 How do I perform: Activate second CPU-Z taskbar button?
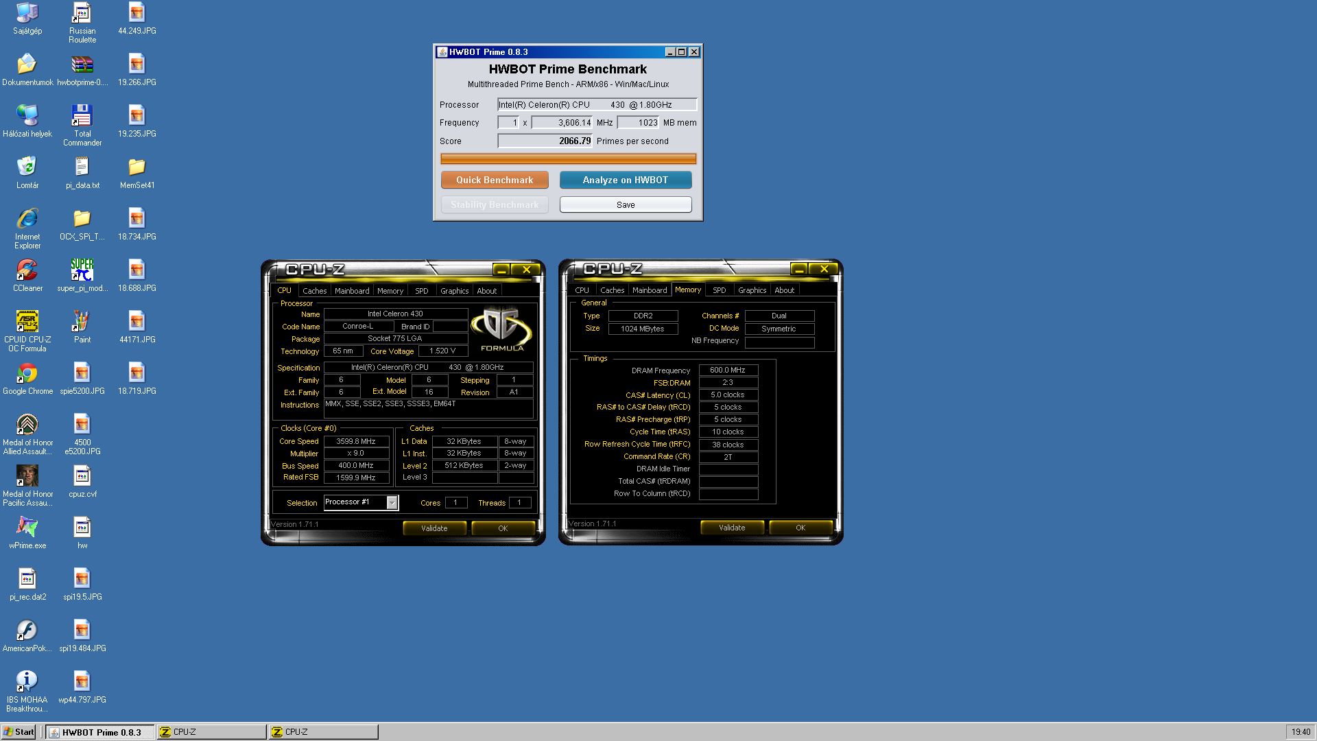(323, 732)
